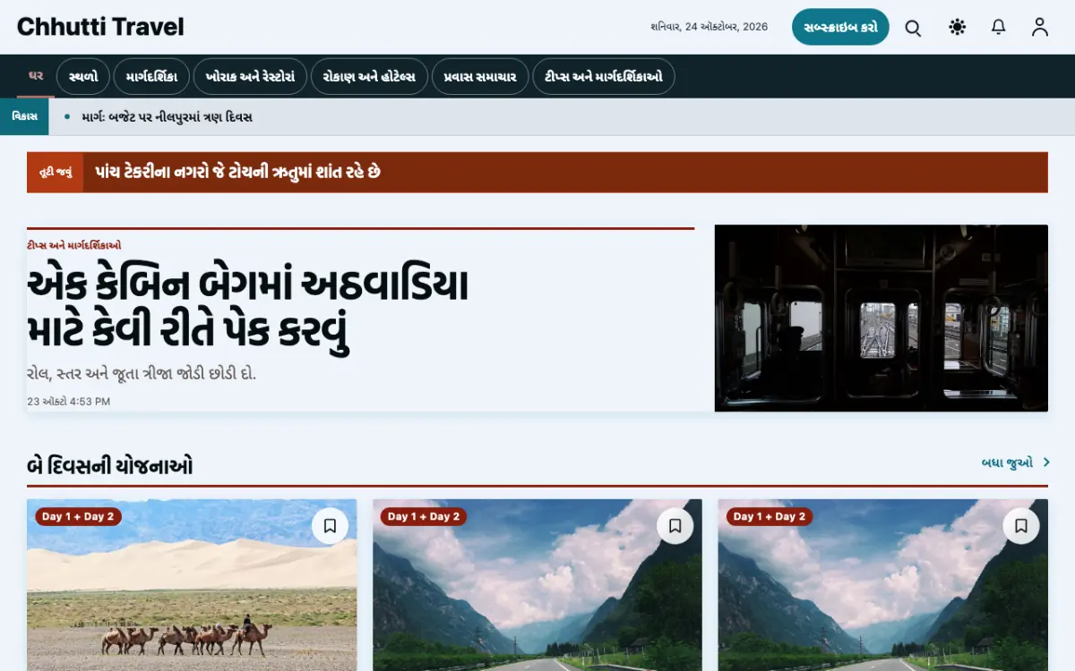Click the બધા જુઓ link

pyautogui.click(x=1007, y=463)
